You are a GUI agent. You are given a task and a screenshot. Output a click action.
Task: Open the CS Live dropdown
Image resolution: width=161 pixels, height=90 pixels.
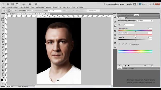point(143,4)
